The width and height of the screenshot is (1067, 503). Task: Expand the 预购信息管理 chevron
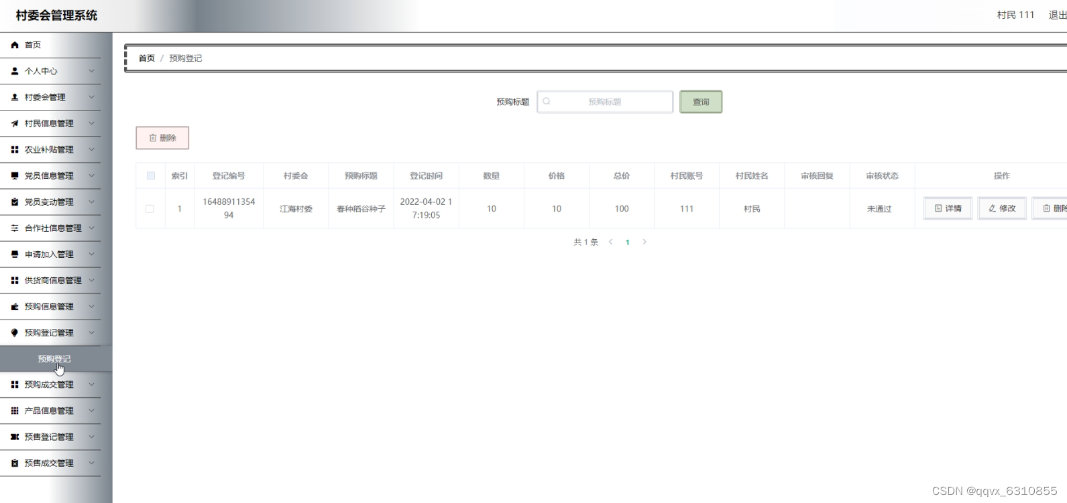(92, 306)
